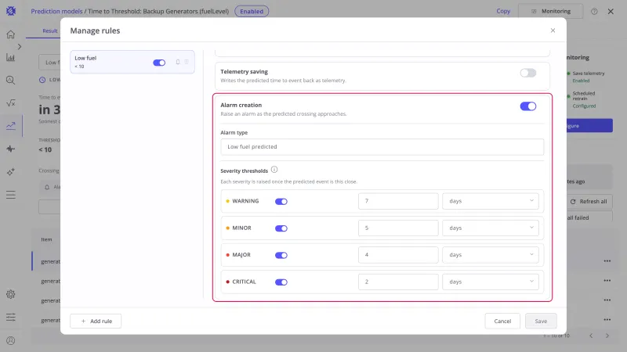Go to the next page arrow
The height and width of the screenshot is (352, 627).
click(x=607, y=336)
